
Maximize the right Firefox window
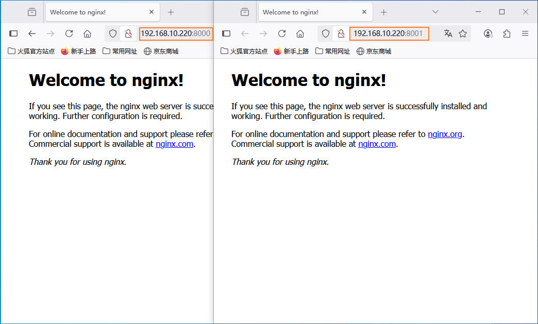point(501,12)
